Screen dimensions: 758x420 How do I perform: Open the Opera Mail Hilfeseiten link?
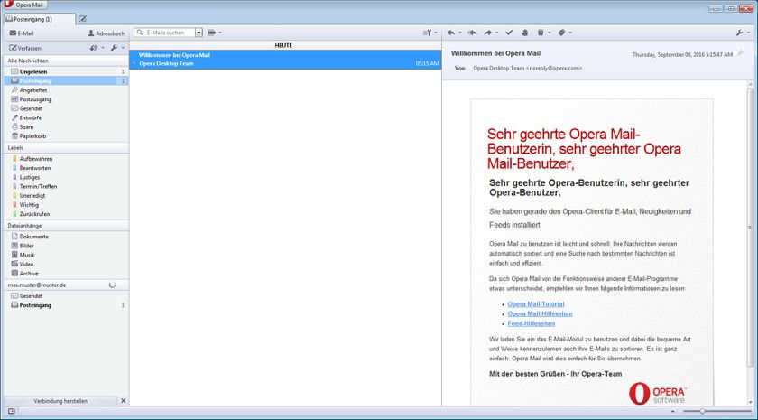click(x=540, y=314)
